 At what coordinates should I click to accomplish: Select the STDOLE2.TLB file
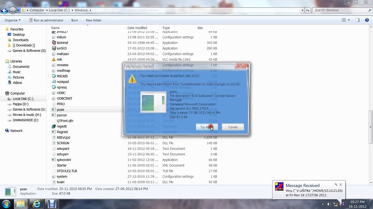click(x=67, y=171)
